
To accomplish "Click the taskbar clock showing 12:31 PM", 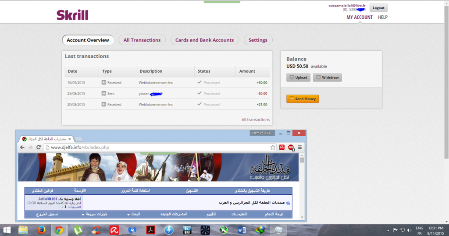I will (436, 228).
